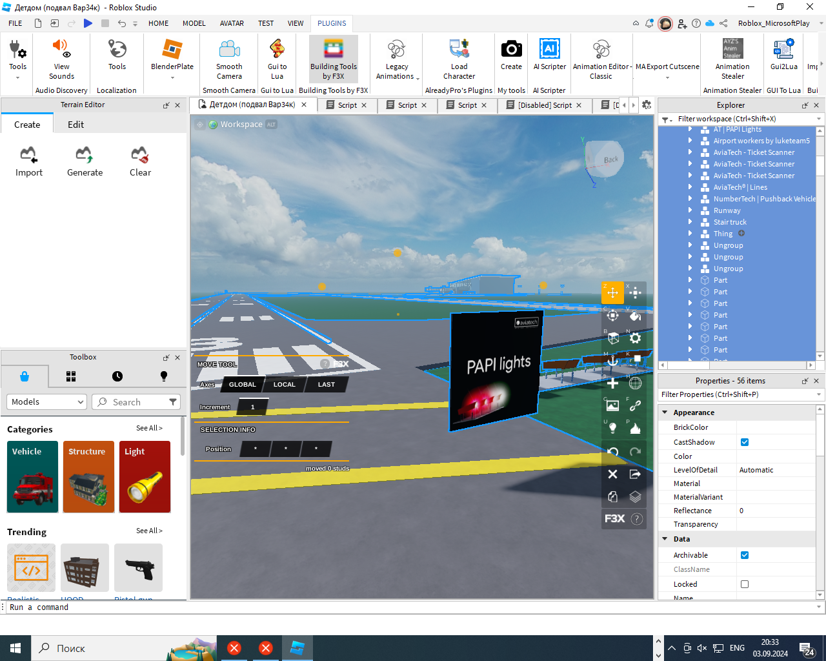Screen dimensions: 826x661
Task: Start the game with Play button
Action: pos(88,23)
